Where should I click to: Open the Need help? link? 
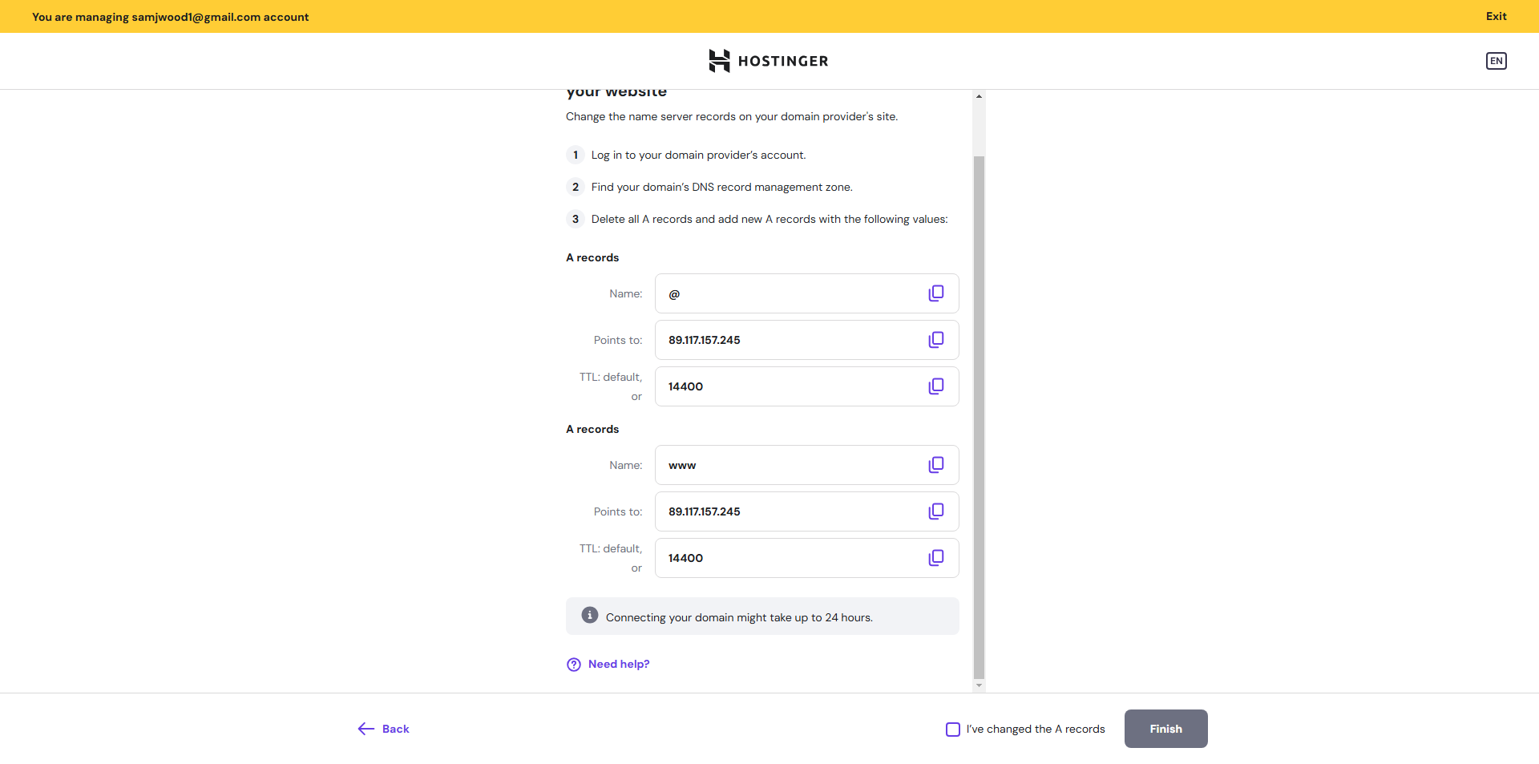(x=619, y=664)
